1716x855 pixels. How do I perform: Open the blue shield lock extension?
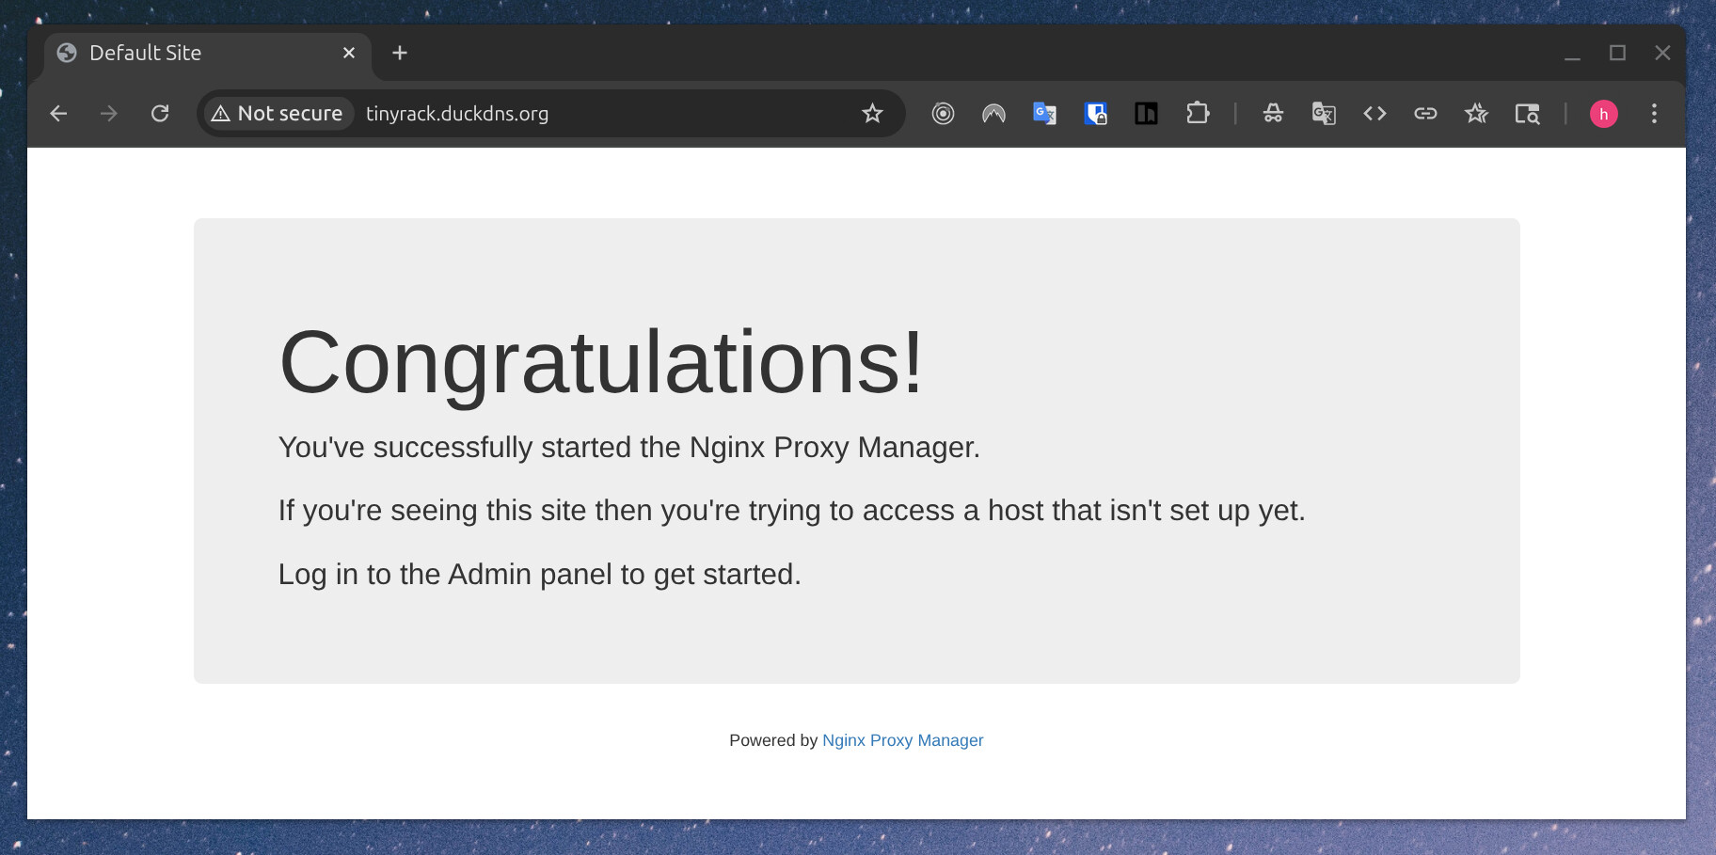pos(1095,114)
